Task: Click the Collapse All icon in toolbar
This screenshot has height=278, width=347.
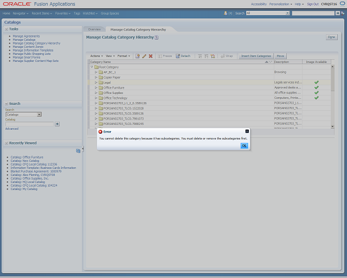Action: 206,56
